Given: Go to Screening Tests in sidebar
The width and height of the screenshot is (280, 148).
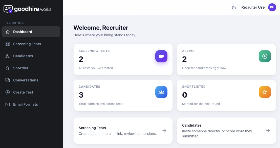Looking at the screenshot, I should (x=31, y=44).
